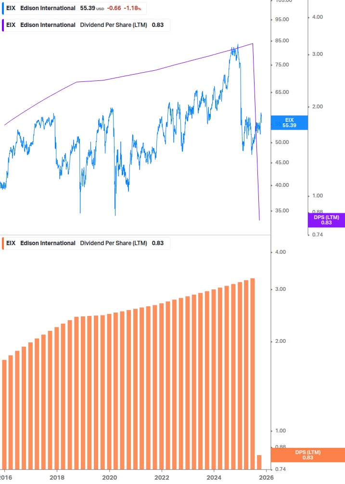The width and height of the screenshot is (345, 484).
Task: Click the -0.66 price change value
Action: tap(114, 8)
